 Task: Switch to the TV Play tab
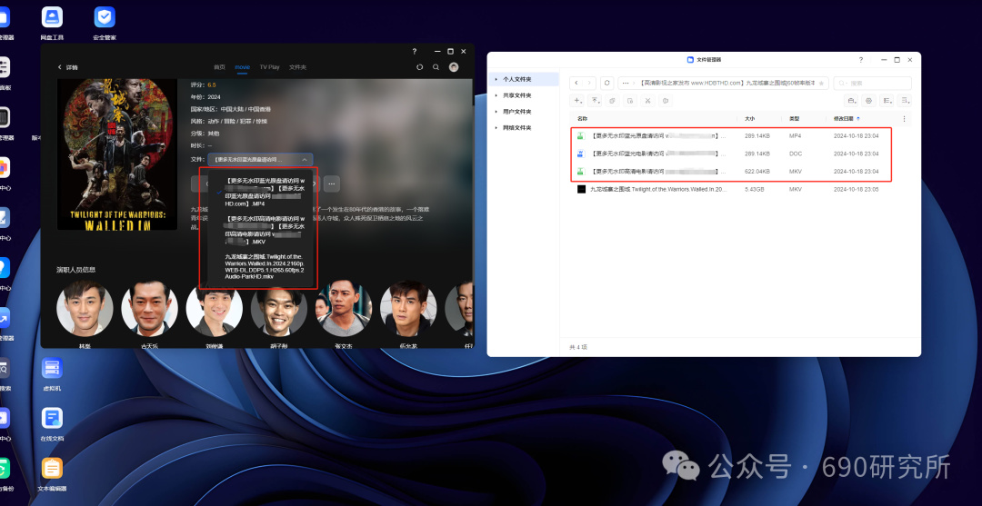[269, 67]
